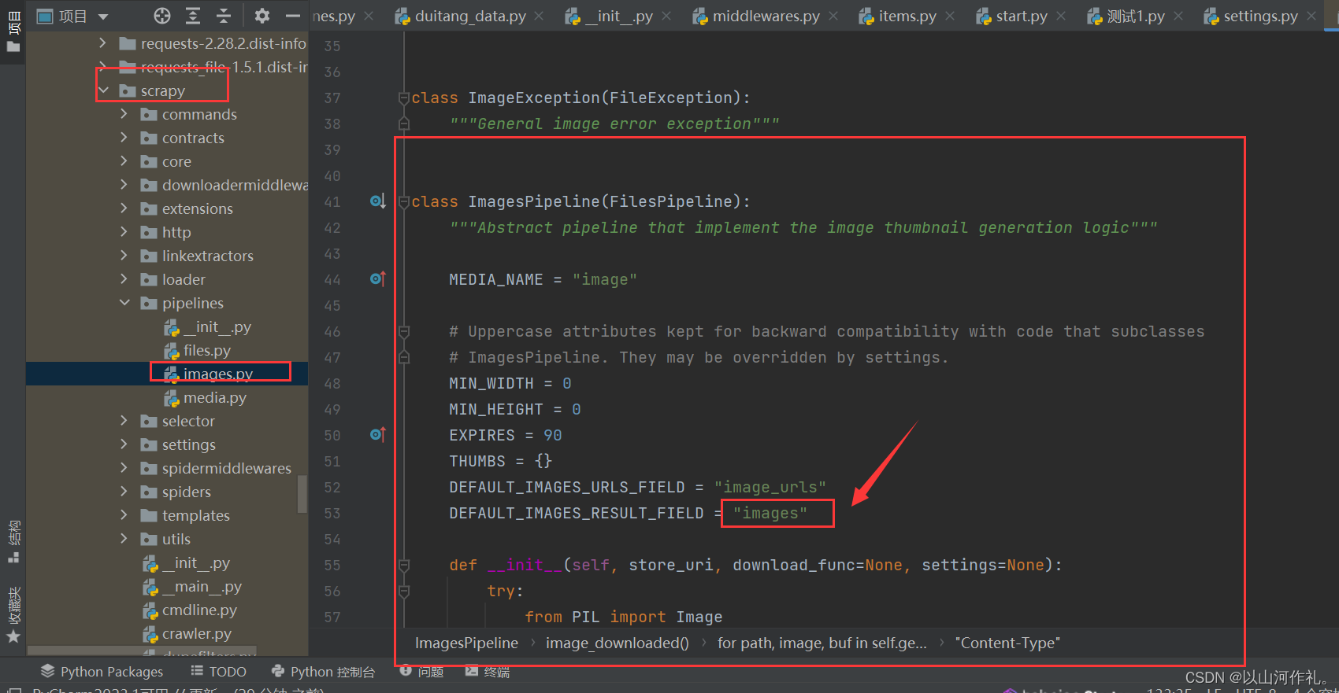Click the override gutter icon on line 44
Image resolution: width=1339 pixels, height=693 pixels.
378,278
